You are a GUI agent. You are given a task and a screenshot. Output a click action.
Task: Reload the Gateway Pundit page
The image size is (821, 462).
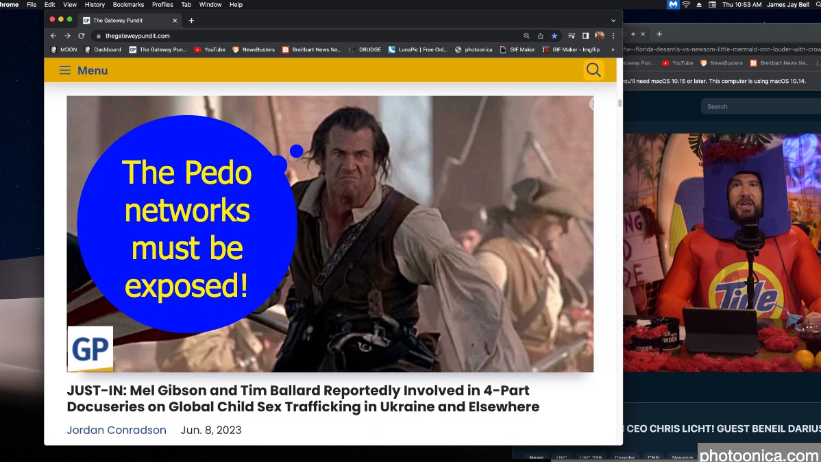pos(81,36)
